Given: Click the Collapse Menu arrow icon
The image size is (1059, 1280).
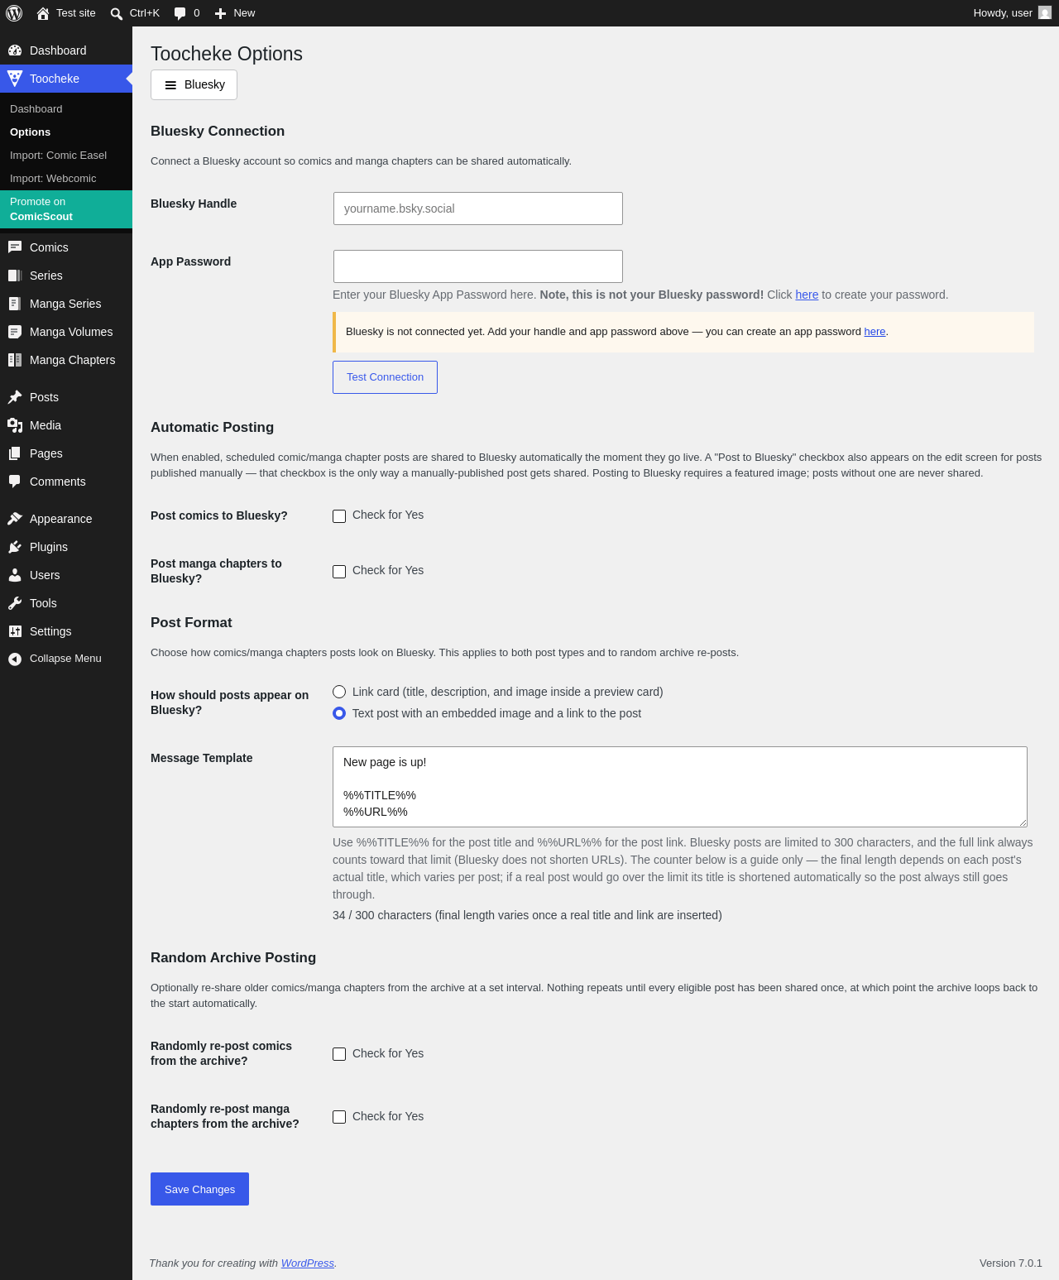Looking at the screenshot, I should coord(15,659).
